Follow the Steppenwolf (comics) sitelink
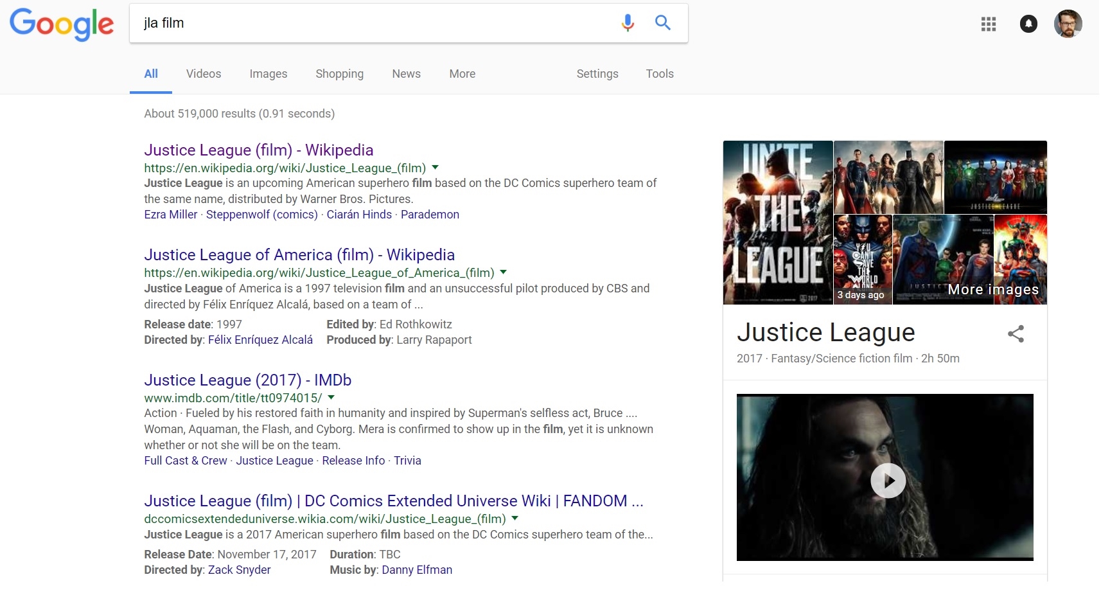The height and width of the screenshot is (613, 1101). click(262, 215)
